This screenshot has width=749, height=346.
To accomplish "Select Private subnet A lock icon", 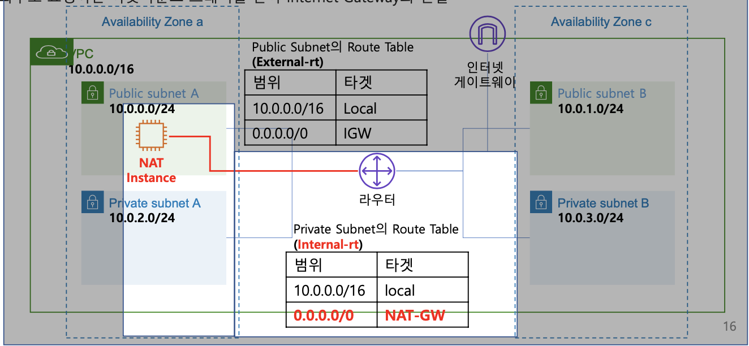I will [x=92, y=202].
